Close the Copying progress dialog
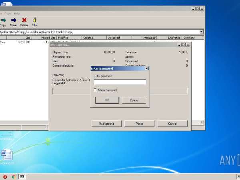This screenshot has width=240, height=180. click(x=188, y=45)
